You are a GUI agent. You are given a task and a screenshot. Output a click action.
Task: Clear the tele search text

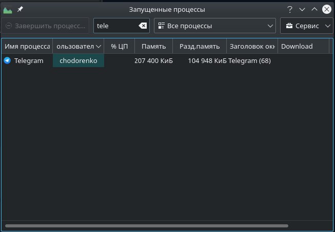143,26
